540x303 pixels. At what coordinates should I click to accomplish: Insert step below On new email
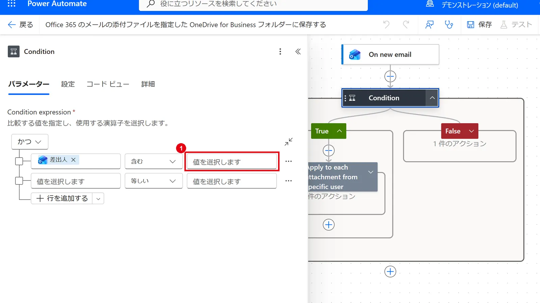(390, 76)
